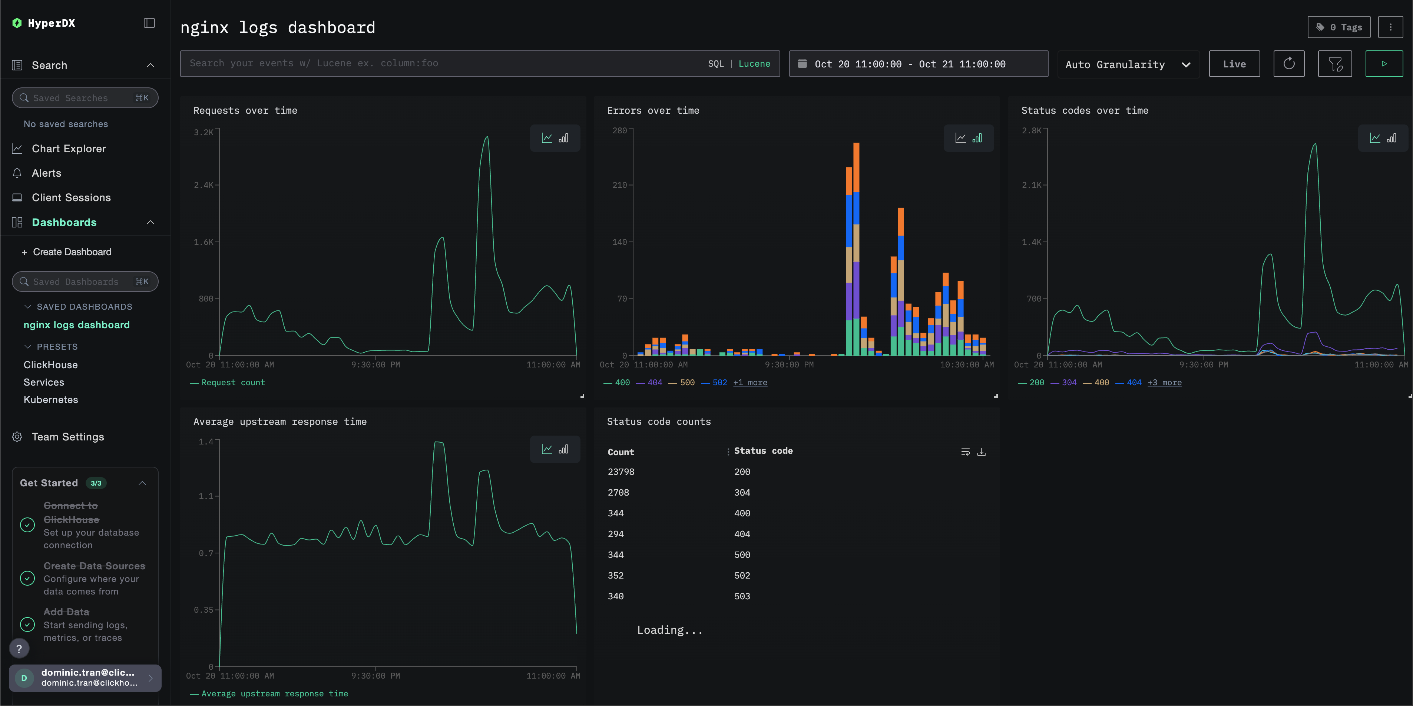1413x706 pixels.
Task: Open the three-dot dashboard options menu
Action: coord(1391,26)
